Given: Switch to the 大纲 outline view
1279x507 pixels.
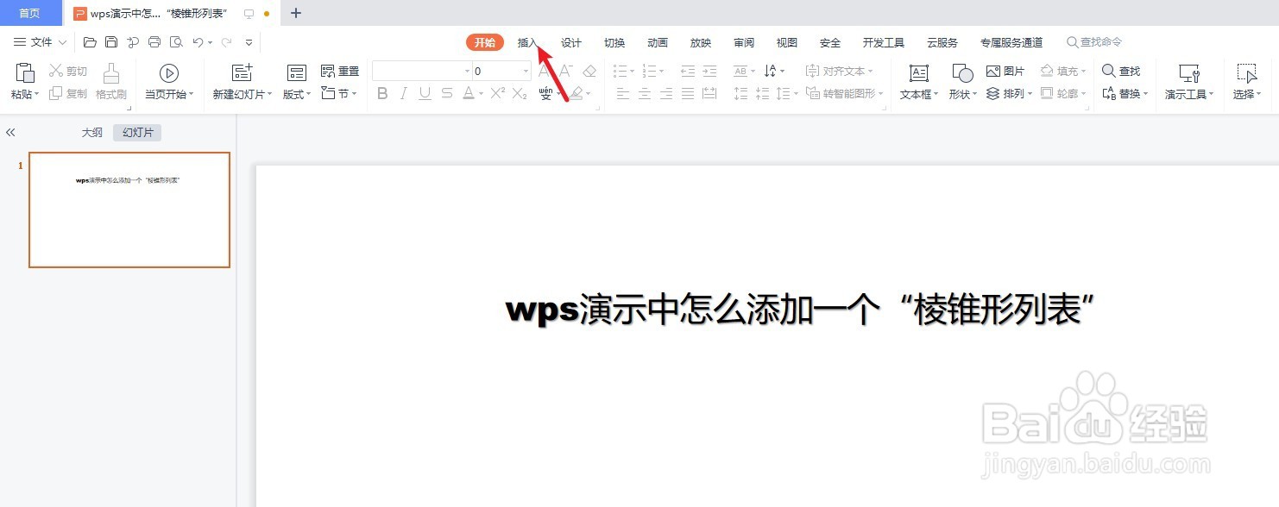Looking at the screenshot, I should pyautogui.click(x=92, y=133).
